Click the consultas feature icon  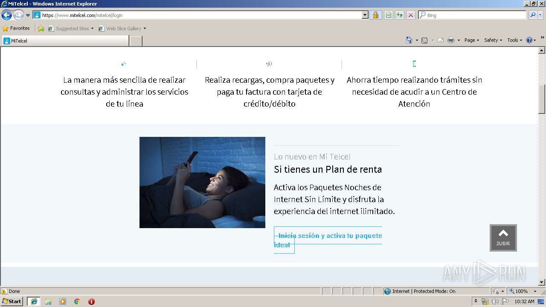[124, 64]
